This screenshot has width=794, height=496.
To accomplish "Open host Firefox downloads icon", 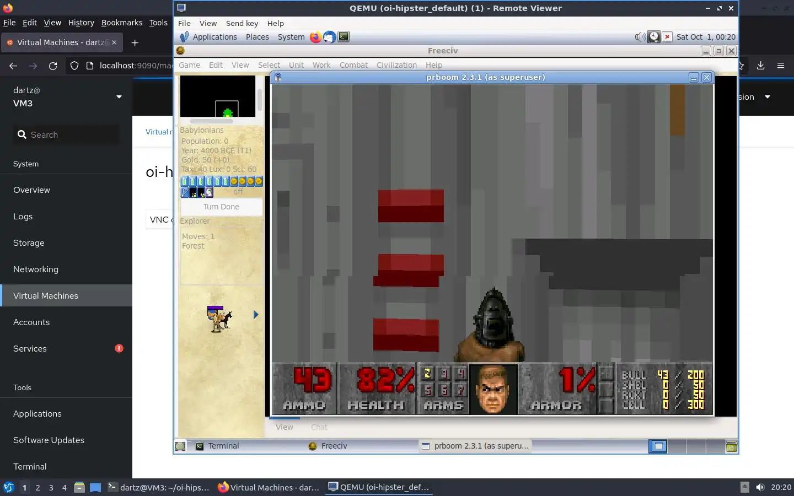I will tap(760, 66).
